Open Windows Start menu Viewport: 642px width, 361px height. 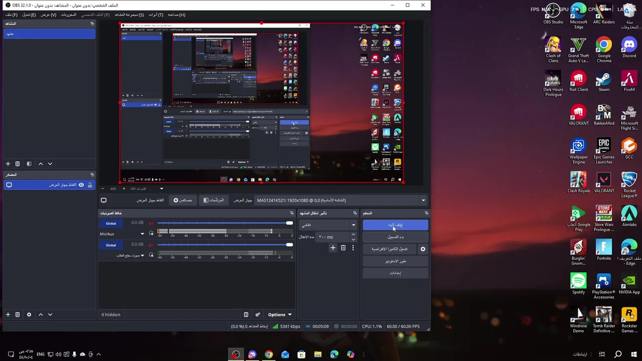[x=634, y=354]
